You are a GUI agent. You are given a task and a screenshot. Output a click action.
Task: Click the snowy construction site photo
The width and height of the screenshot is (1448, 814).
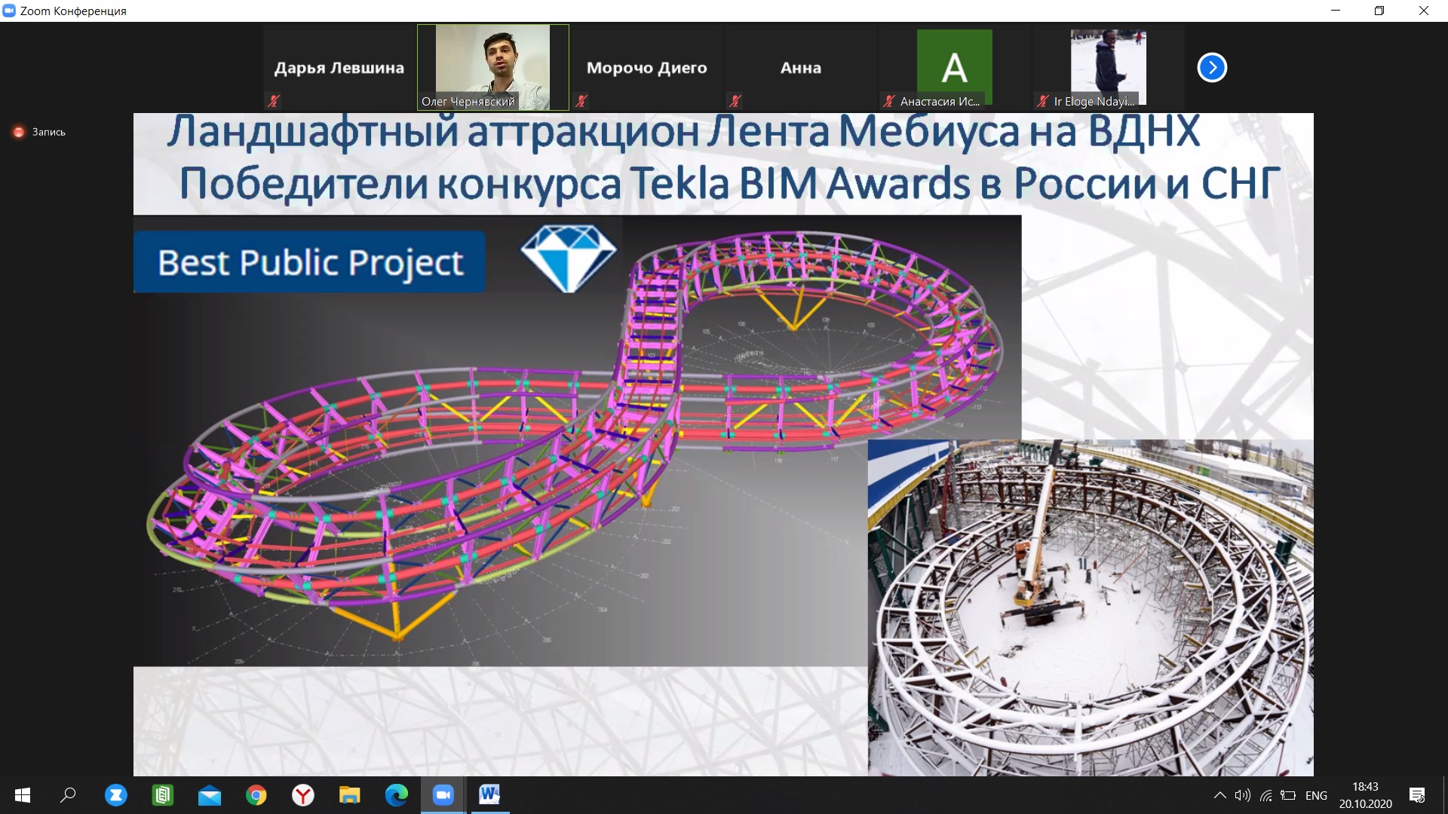pos(1091,607)
